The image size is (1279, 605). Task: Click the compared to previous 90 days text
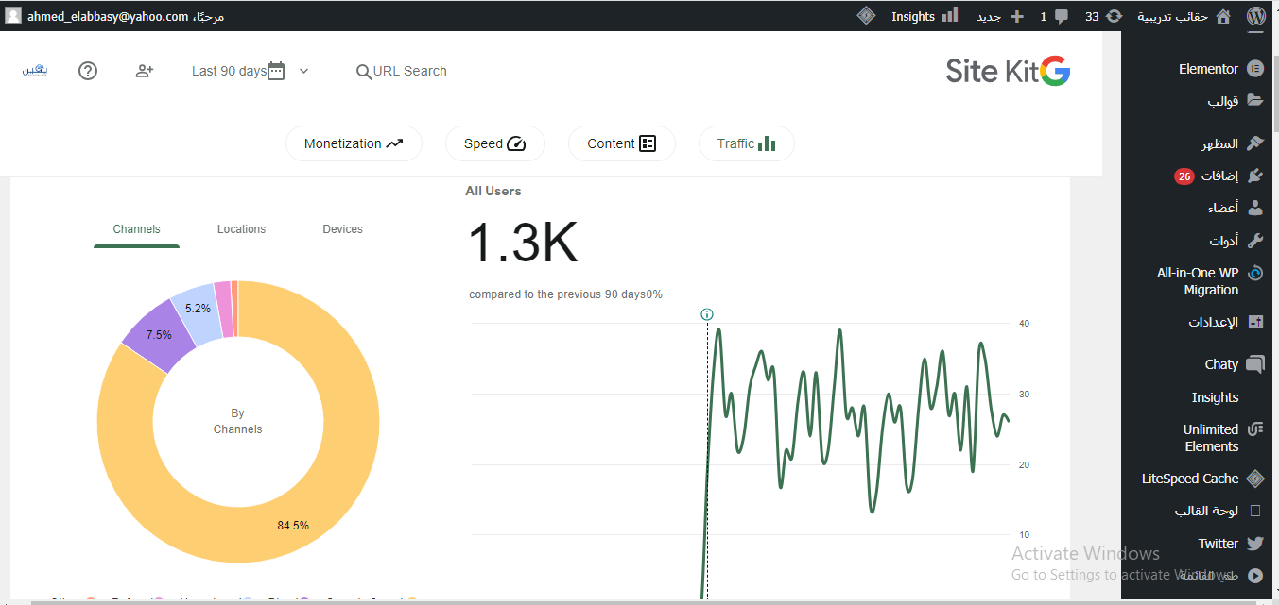coord(565,294)
